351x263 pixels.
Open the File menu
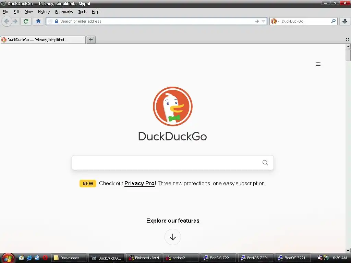pos(5,12)
